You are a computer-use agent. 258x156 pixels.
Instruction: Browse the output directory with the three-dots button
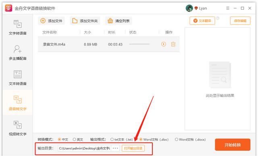tap(115, 148)
